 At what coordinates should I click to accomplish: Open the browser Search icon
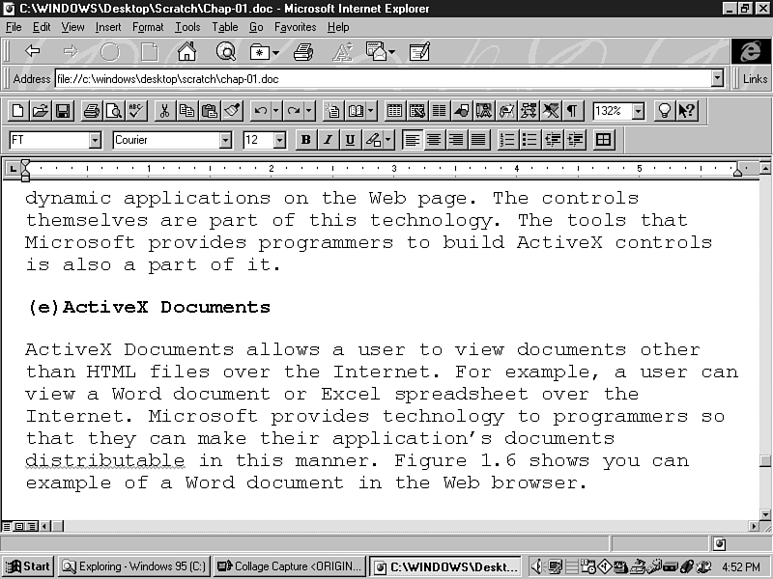225,51
